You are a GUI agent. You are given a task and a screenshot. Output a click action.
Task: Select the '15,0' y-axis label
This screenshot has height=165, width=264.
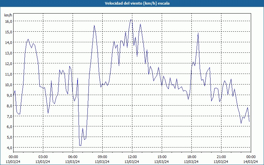(9, 32)
